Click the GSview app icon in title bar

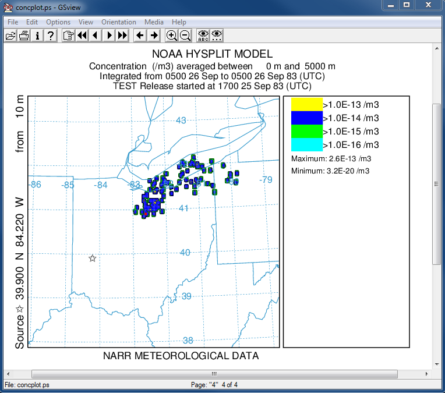8,8
